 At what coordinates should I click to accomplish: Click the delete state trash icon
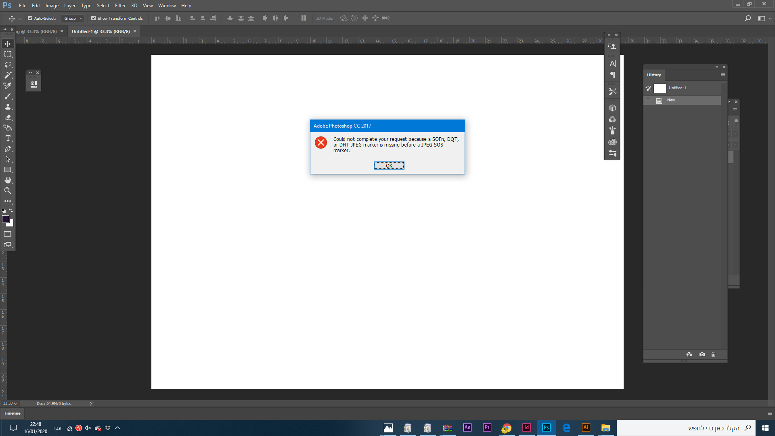coord(713,354)
